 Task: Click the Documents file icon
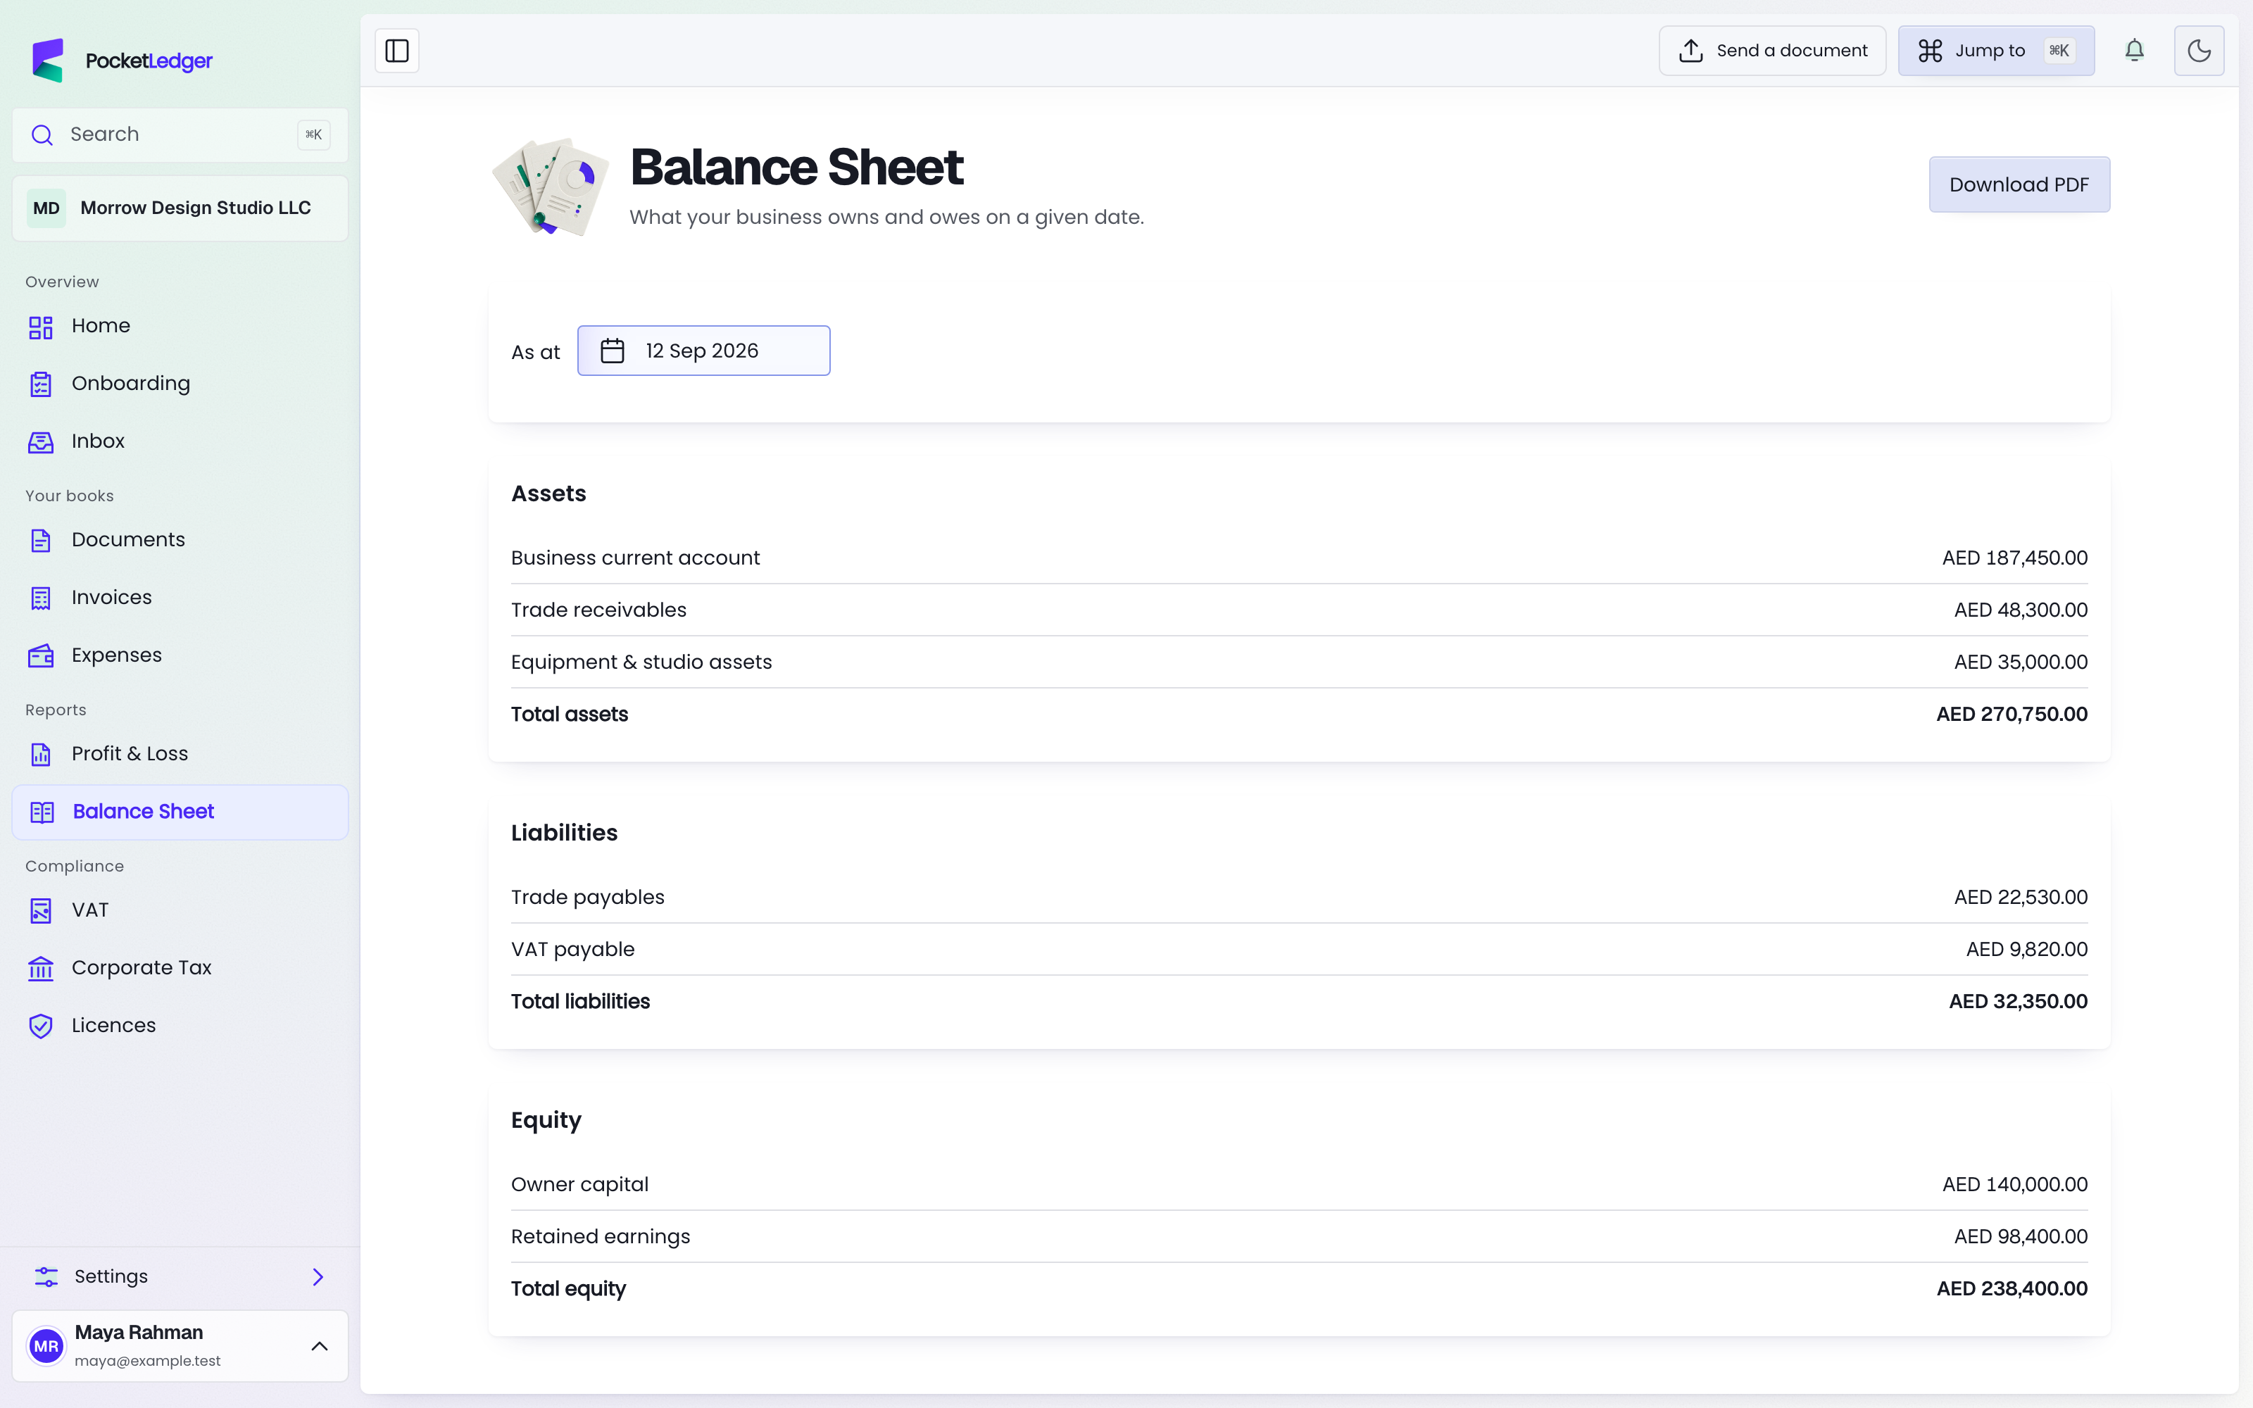click(x=41, y=541)
